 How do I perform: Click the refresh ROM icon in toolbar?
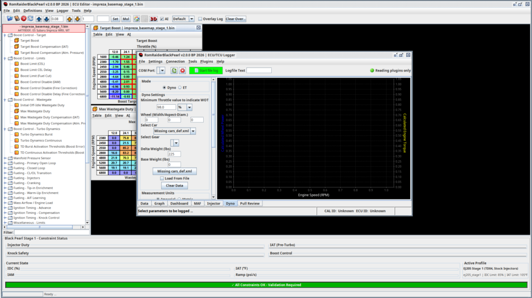point(31,19)
